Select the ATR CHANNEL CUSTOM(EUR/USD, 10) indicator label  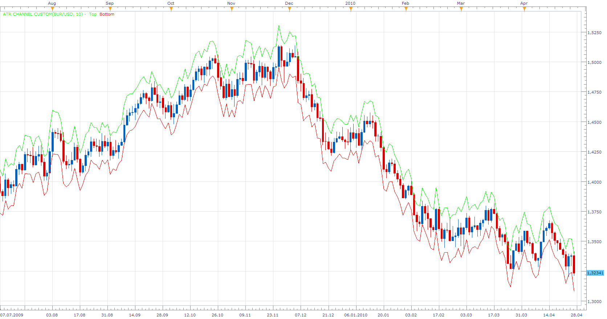click(43, 14)
